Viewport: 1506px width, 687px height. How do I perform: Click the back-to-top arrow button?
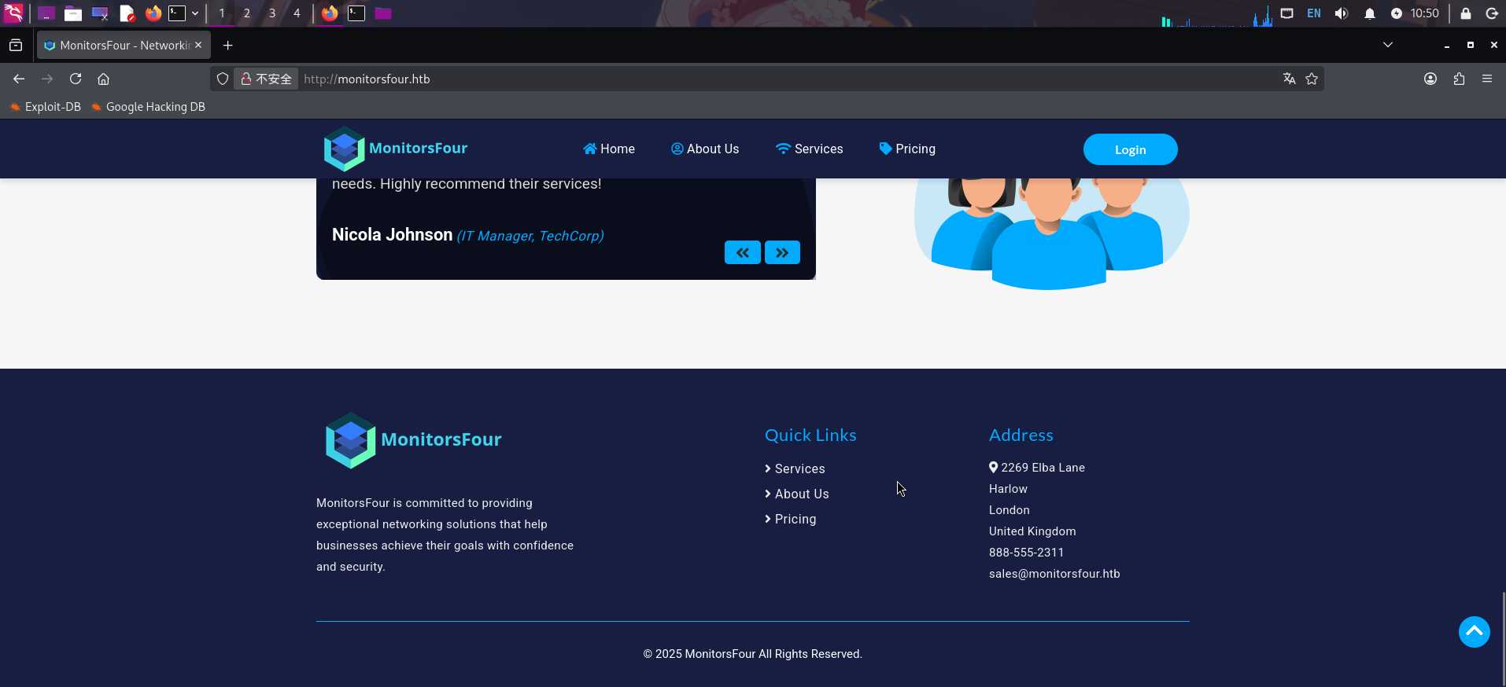click(1475, 632)
